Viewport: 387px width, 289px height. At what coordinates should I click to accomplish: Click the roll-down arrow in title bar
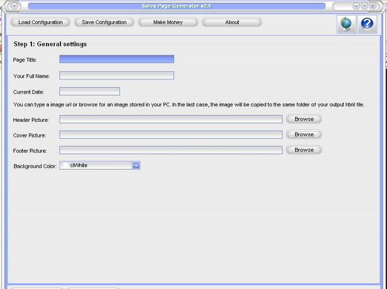(x=356, y=6)
